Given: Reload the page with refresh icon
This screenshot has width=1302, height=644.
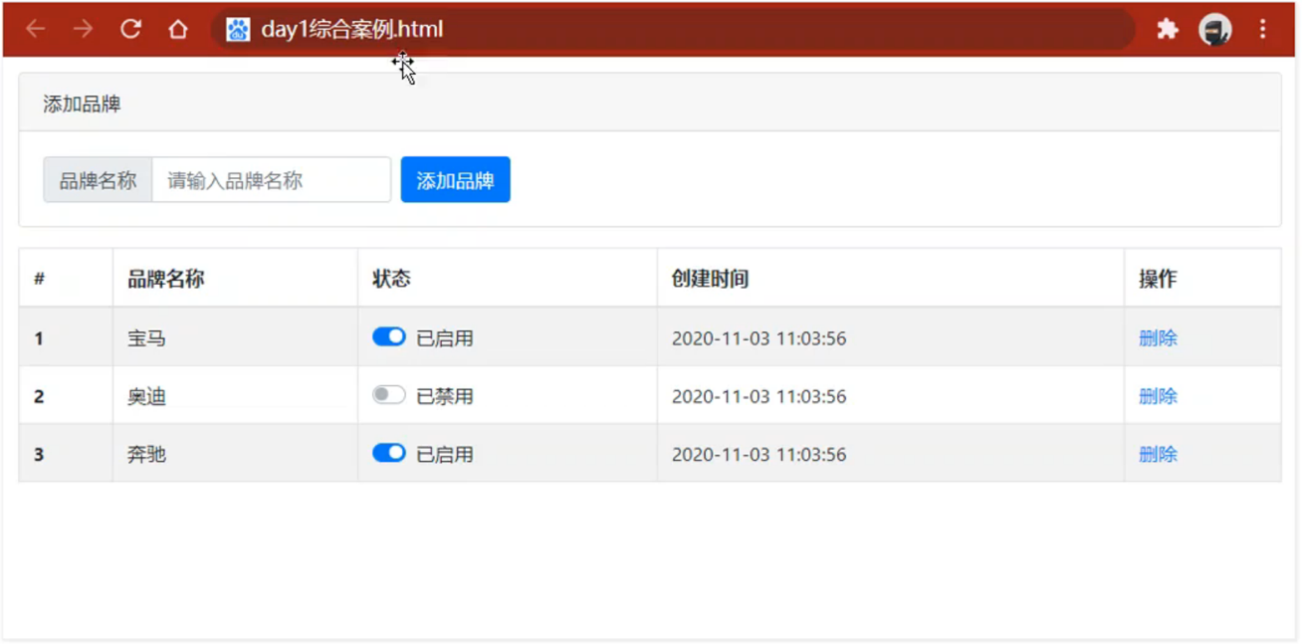Looking at the screenshot, I should [x=130, y=29].
